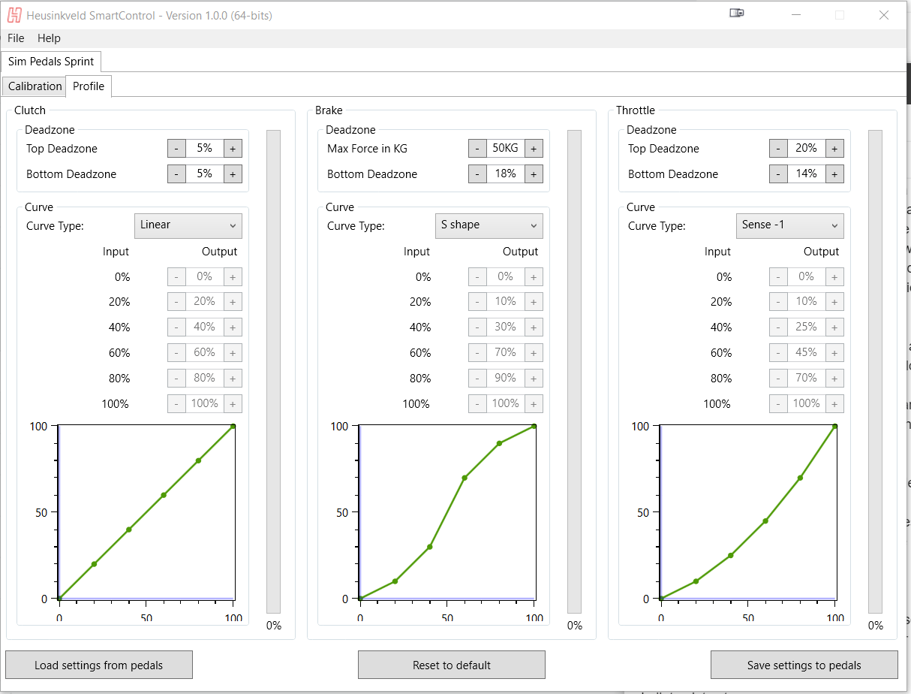Increase Brake Max Force in KG
This screenshot has width=911, height=694.
[x=534, y=149]
